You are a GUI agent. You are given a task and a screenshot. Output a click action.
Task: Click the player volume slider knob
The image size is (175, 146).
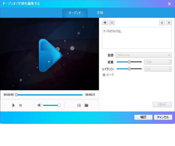(59, 105)
